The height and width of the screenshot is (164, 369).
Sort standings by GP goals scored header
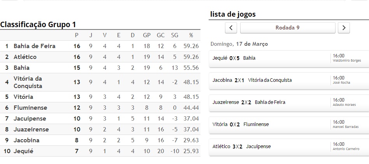pos(147,35)
